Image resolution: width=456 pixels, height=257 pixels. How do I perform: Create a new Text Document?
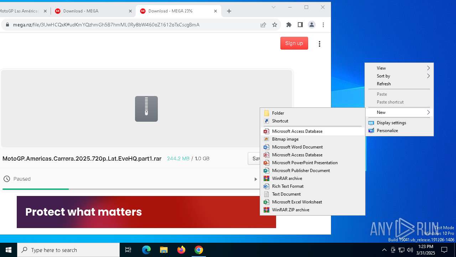point(312,194)
